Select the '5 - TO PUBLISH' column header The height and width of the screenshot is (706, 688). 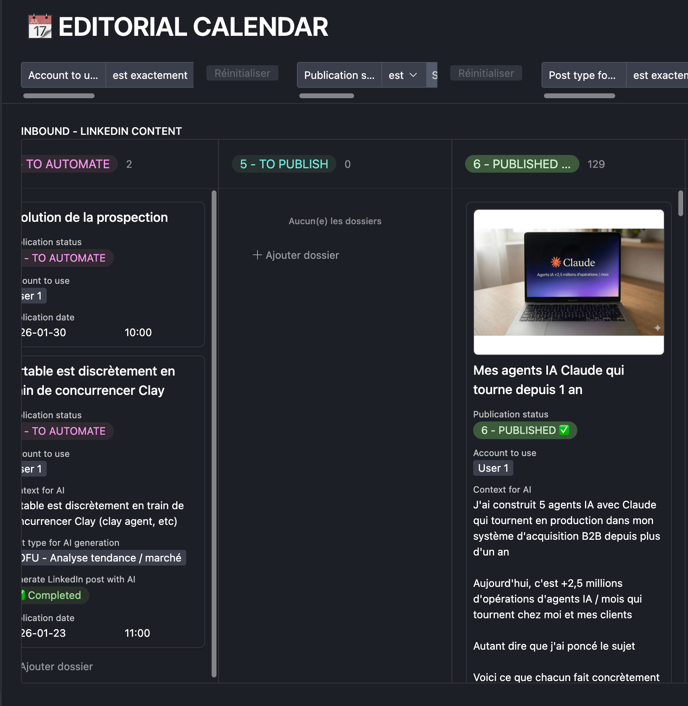click(284, 164)
